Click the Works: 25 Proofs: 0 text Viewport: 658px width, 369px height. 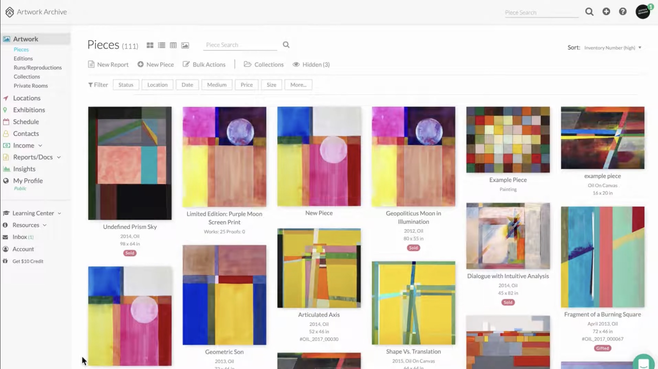(x=224, y=231)
